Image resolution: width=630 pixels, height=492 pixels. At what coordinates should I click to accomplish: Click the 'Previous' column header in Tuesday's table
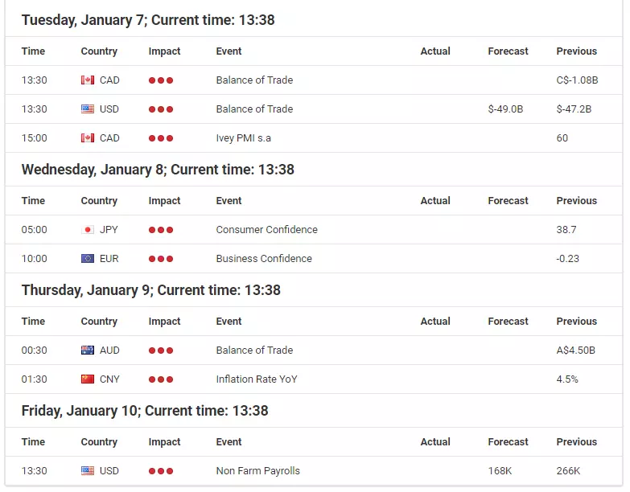pos(577,51)
